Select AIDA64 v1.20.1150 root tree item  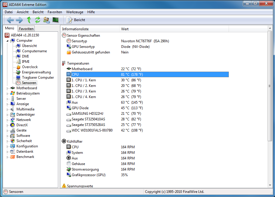pos(25,35)
